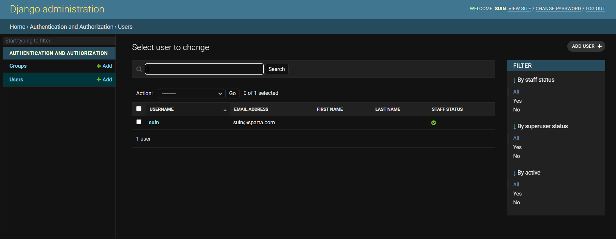This screenshot has height=239, width=616.
Task: Select No under By staff status
Action: click(516, 110)
